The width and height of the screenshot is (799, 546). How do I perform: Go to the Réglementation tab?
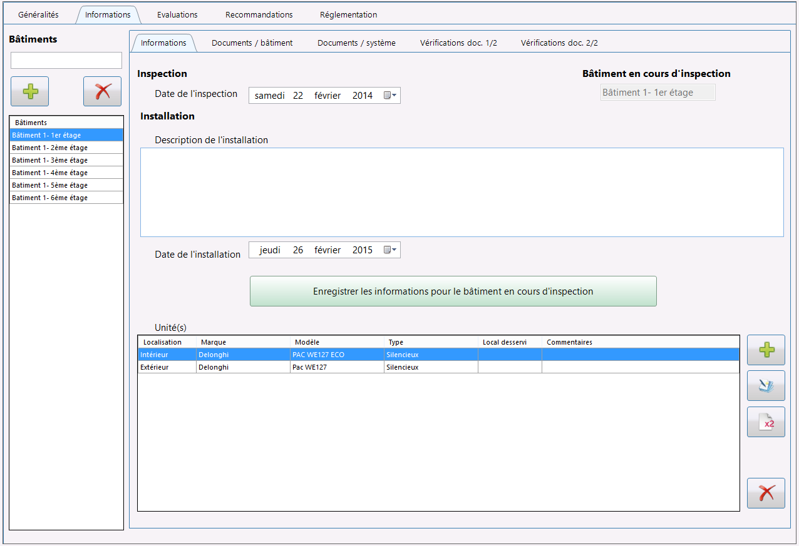tap(348, 14)
